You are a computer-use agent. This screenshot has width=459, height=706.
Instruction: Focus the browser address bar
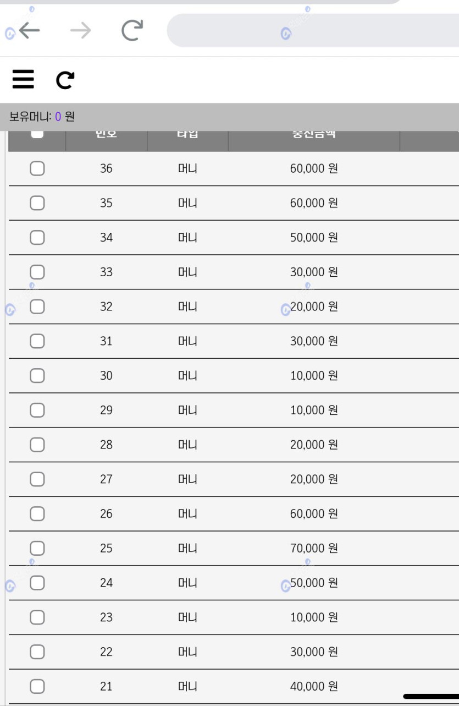pyautogui.click(x=313, y=31)
